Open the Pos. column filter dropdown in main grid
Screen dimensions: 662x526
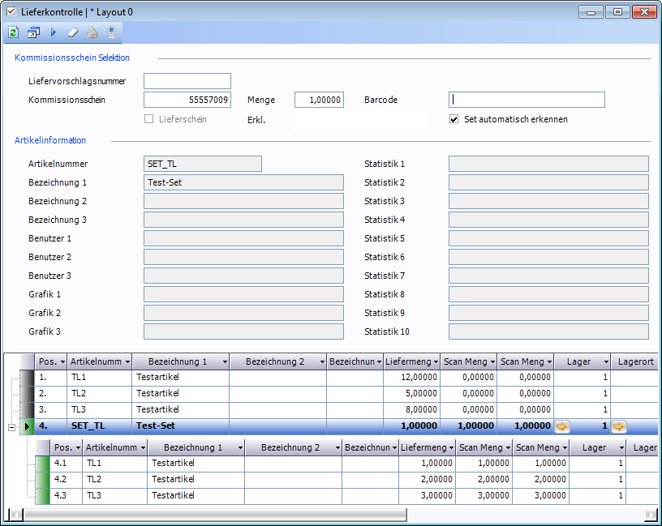62,361
